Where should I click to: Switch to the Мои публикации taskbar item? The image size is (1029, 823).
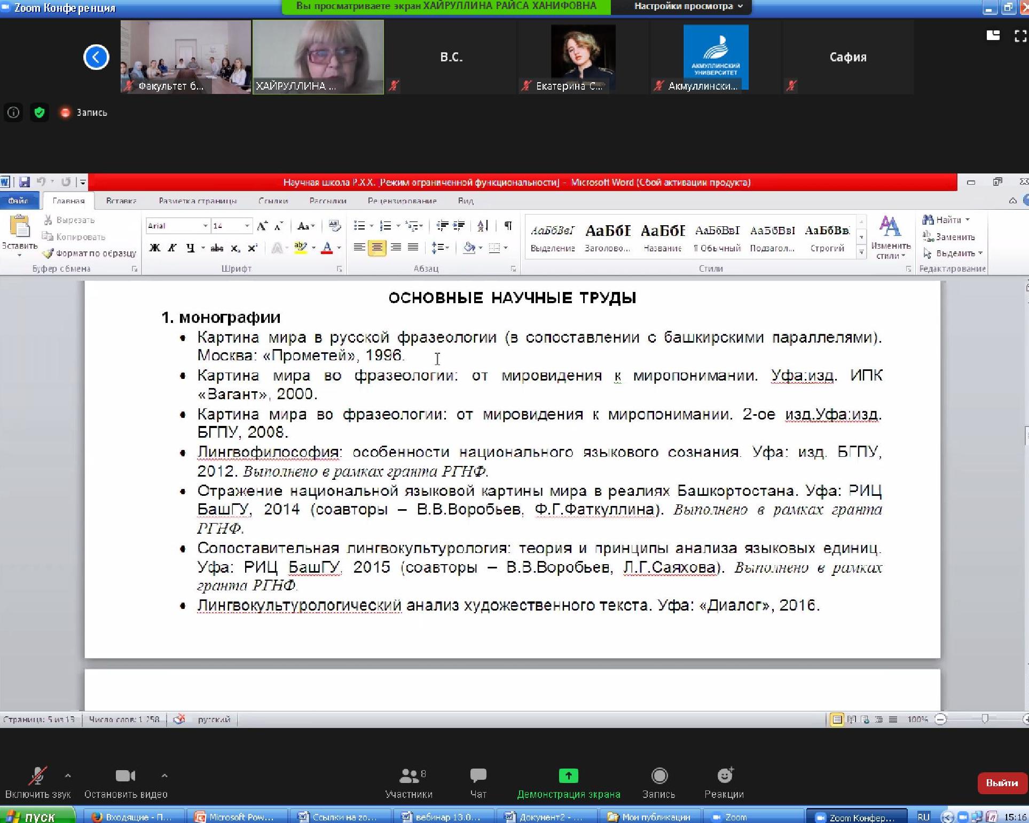[x=649, y=817]
